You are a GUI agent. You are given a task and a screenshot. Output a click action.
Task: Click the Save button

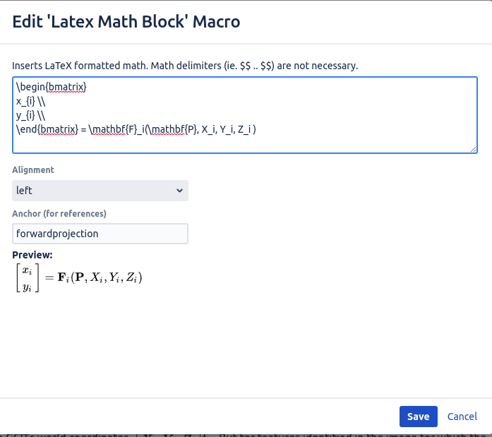419,417
